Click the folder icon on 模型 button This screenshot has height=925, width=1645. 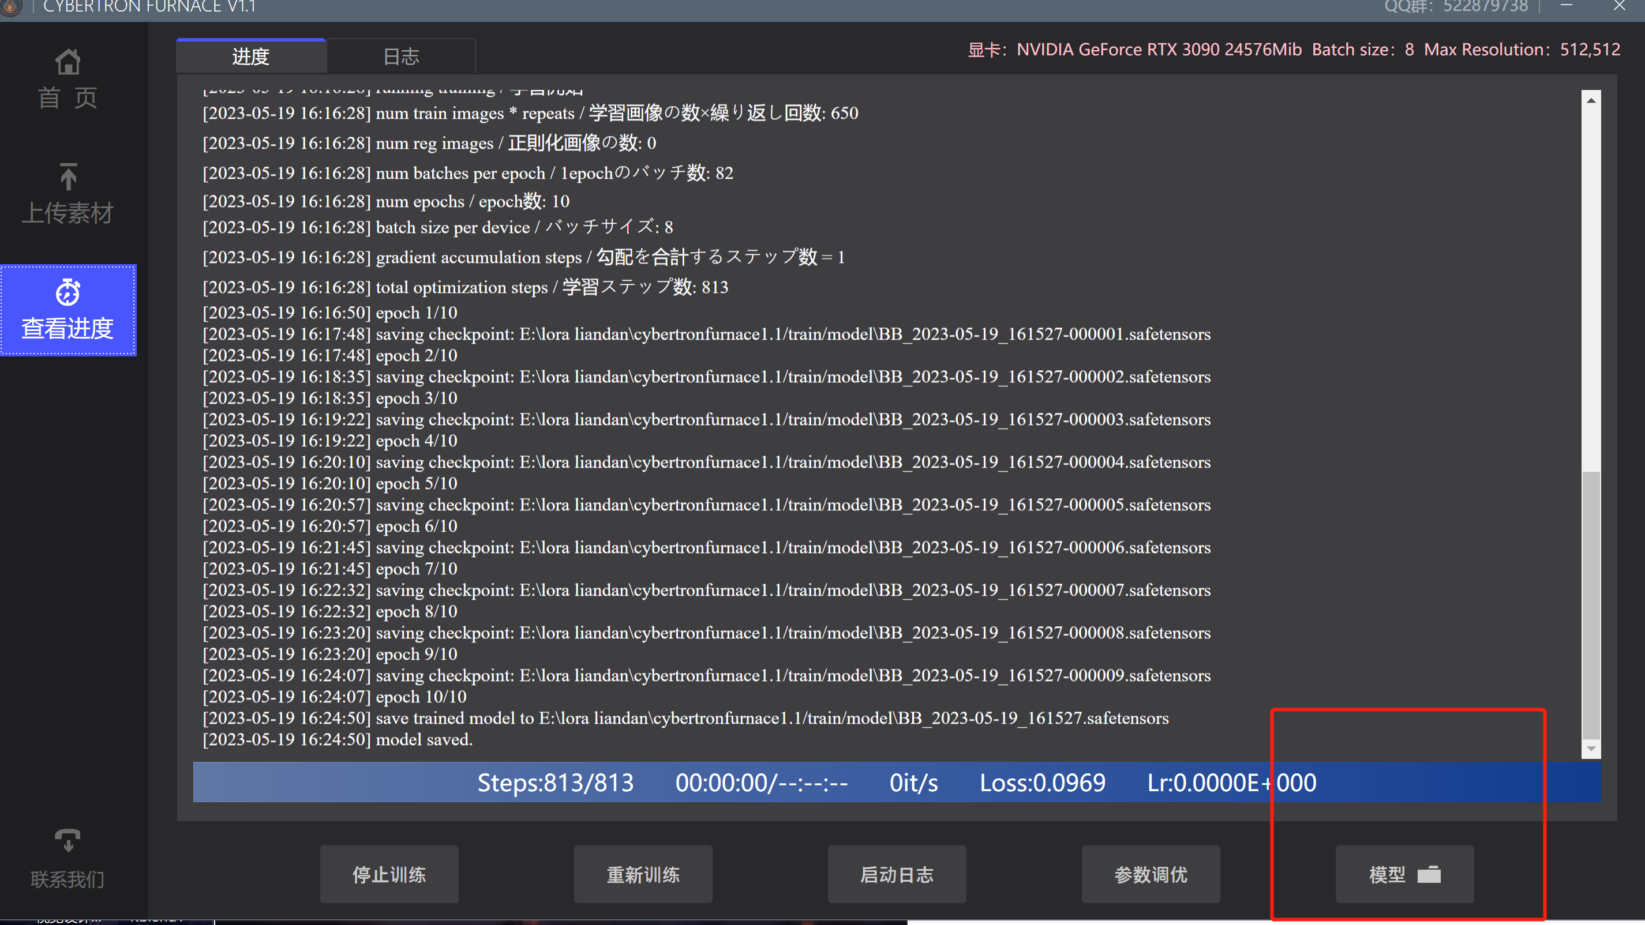click(x=1429, y=874)
